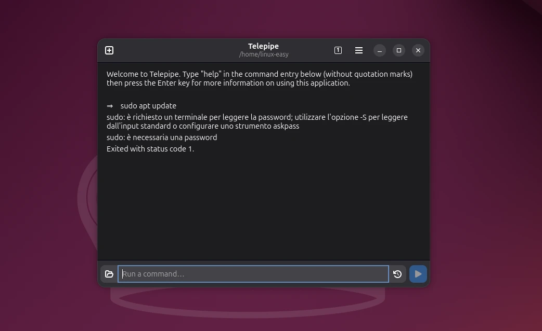Click the ⇒ prompt arrow before the command
The image size is (542, 331).
110,106
